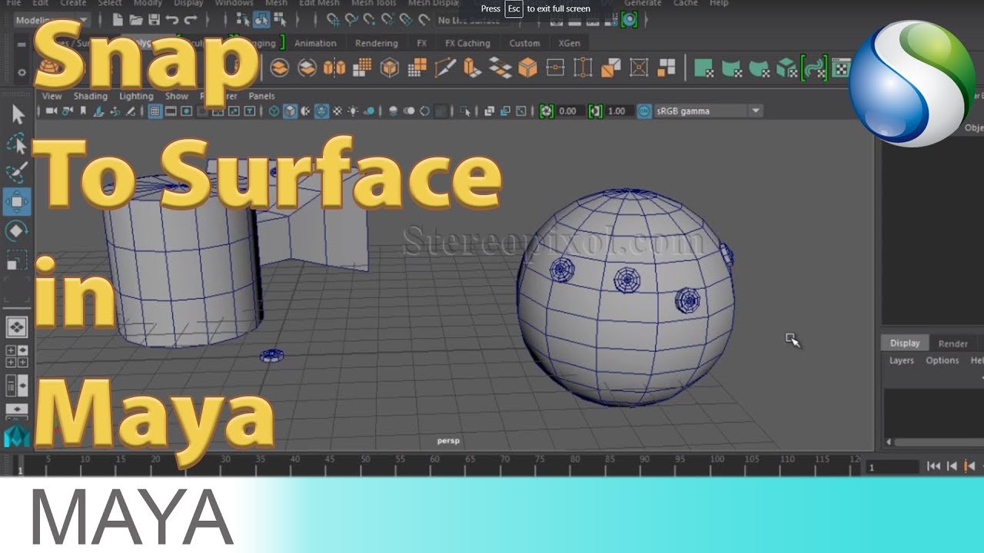Select the arrow Select tool in toolbox

[18, 115]
